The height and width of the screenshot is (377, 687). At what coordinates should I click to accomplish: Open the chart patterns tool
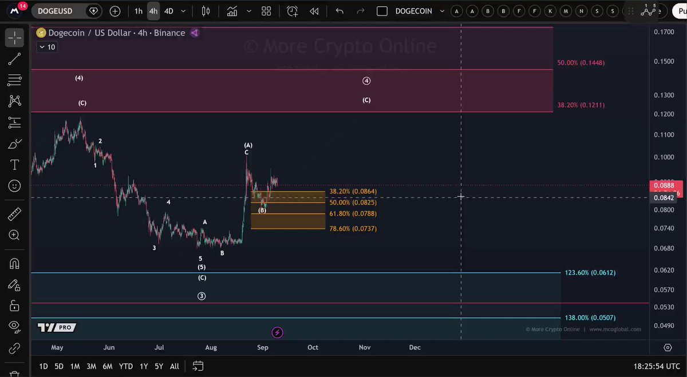14,101
